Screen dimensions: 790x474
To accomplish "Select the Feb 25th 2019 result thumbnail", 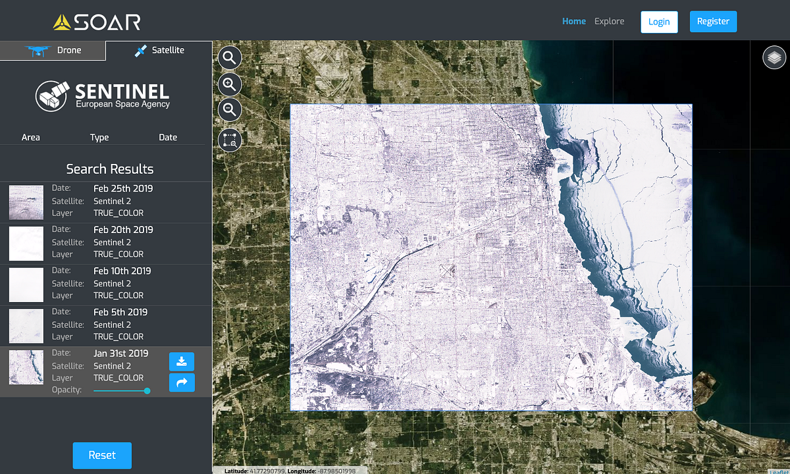I will coord(26,202).
